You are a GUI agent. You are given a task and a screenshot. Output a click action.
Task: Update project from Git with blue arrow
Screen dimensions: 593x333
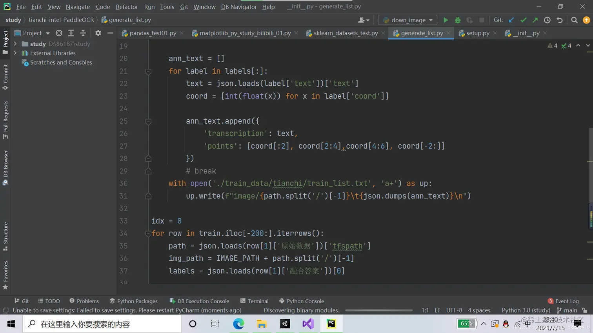511,20
